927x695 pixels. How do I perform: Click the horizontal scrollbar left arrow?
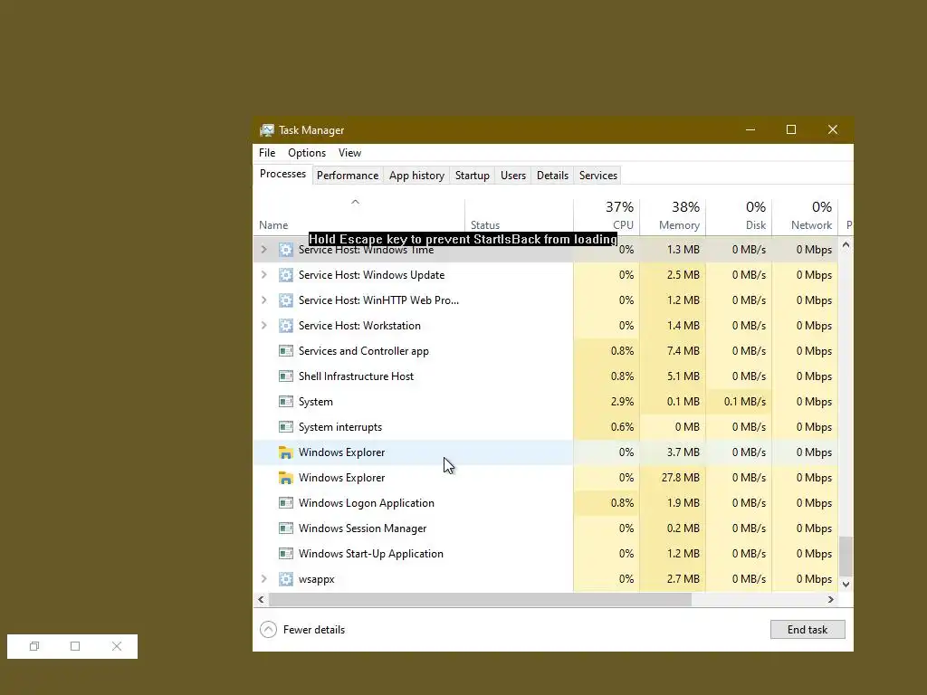(x=262, y=599)
